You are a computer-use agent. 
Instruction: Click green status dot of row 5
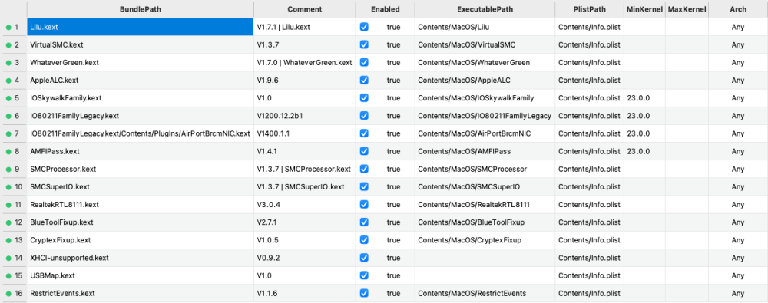[x=8, y=98]
